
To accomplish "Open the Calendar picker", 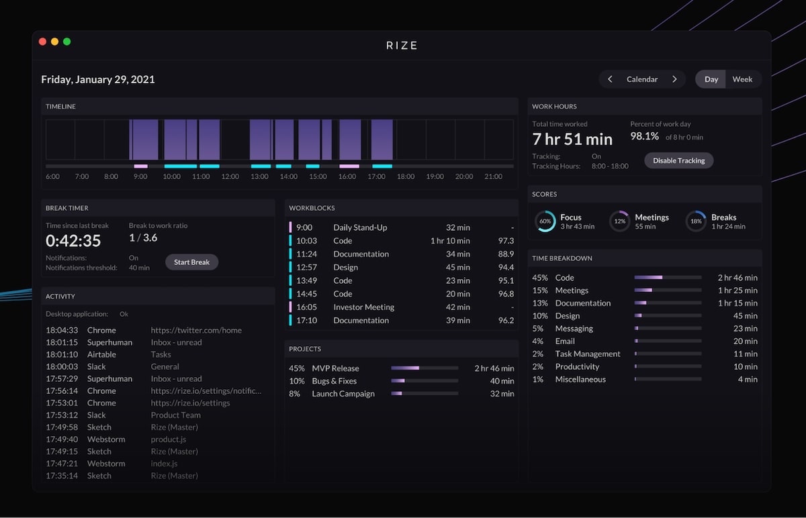I will coord(642,79).
